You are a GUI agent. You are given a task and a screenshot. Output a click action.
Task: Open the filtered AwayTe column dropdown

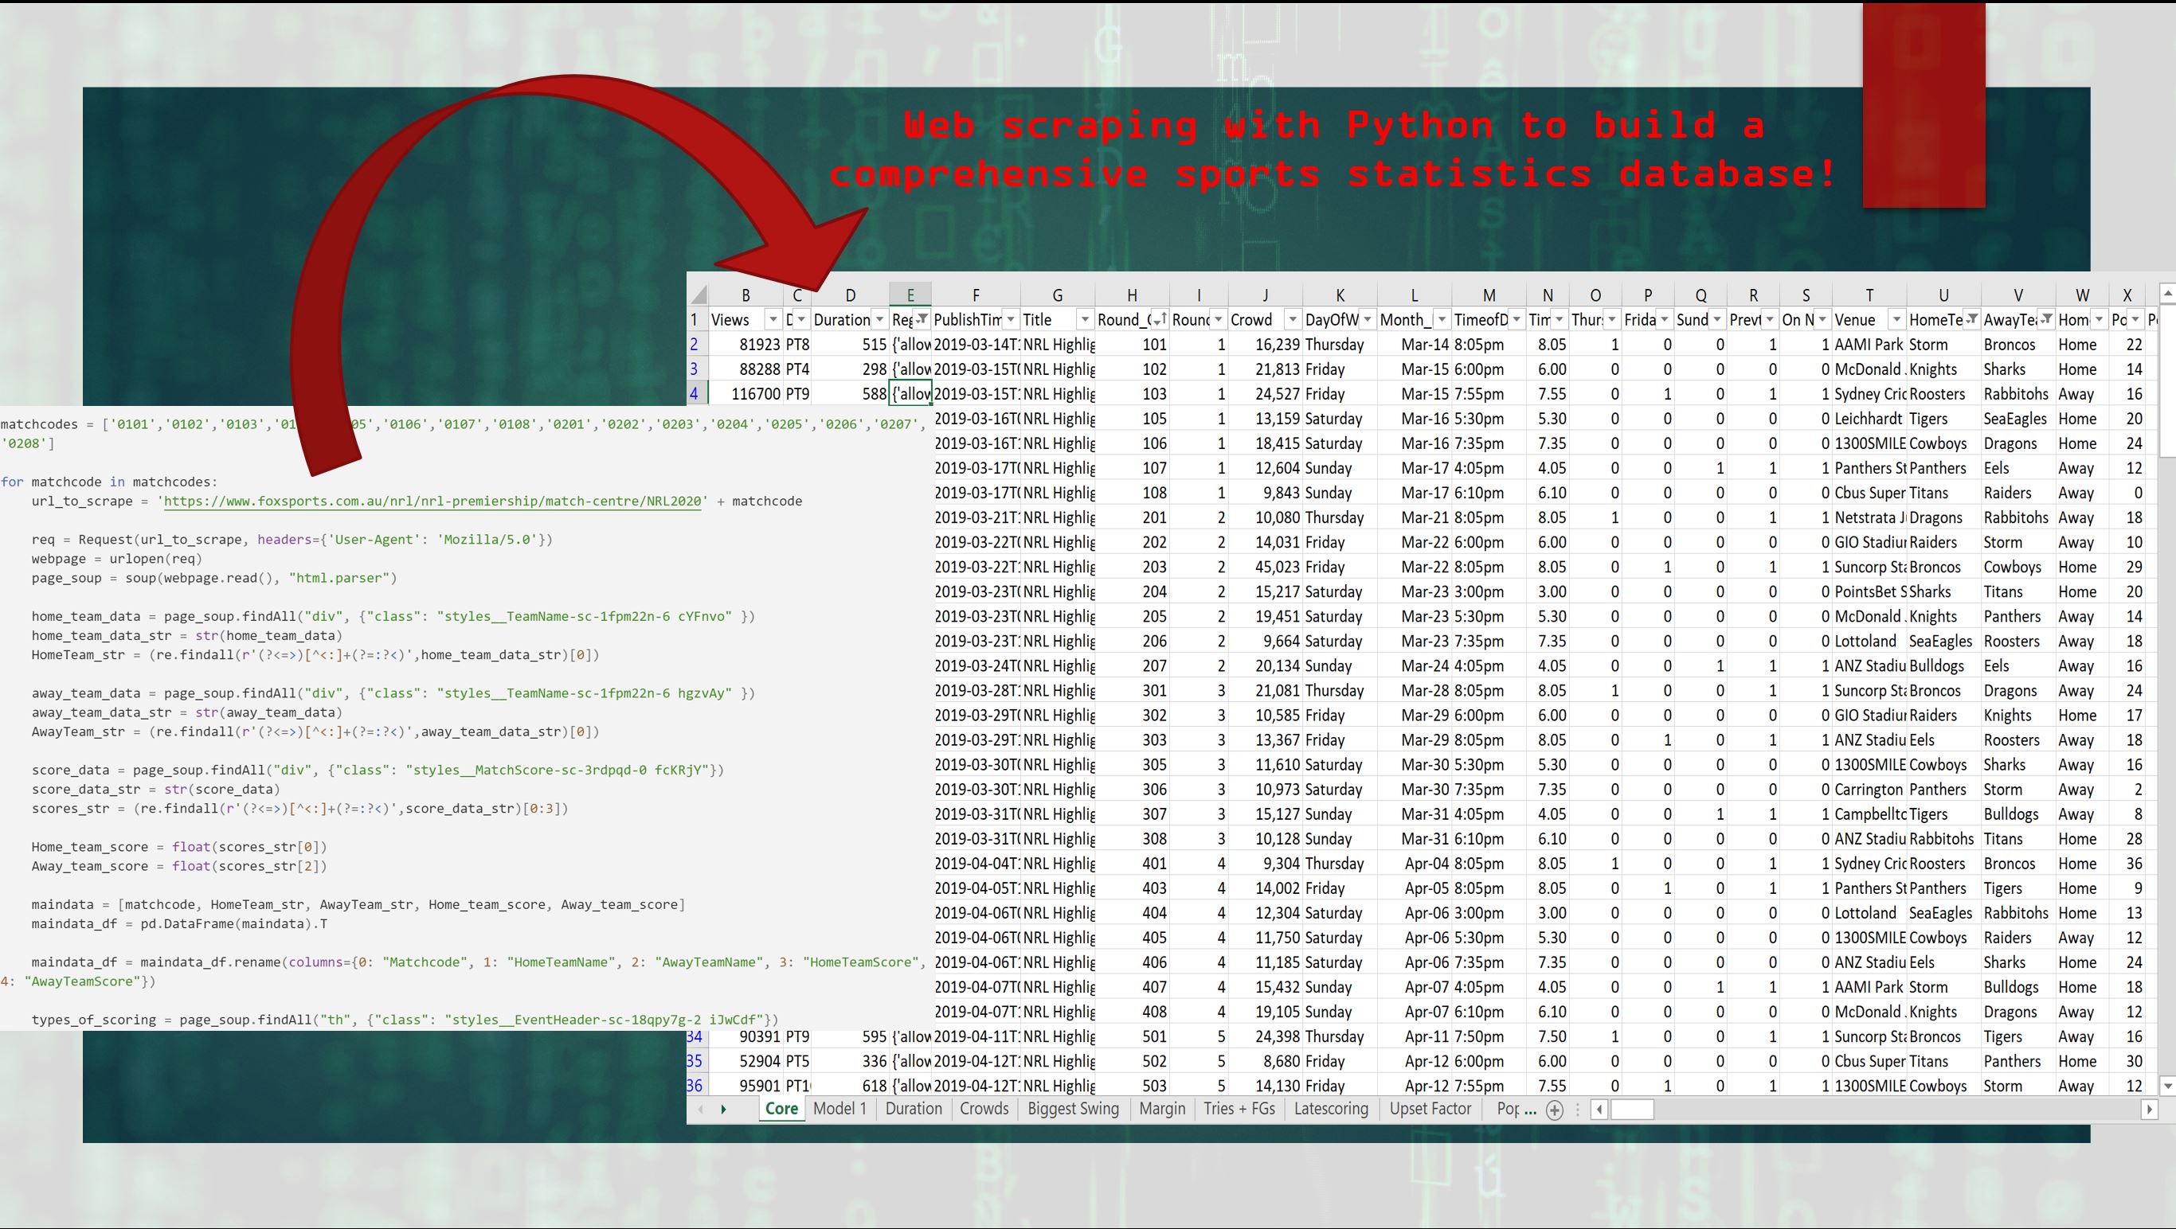2047,319
